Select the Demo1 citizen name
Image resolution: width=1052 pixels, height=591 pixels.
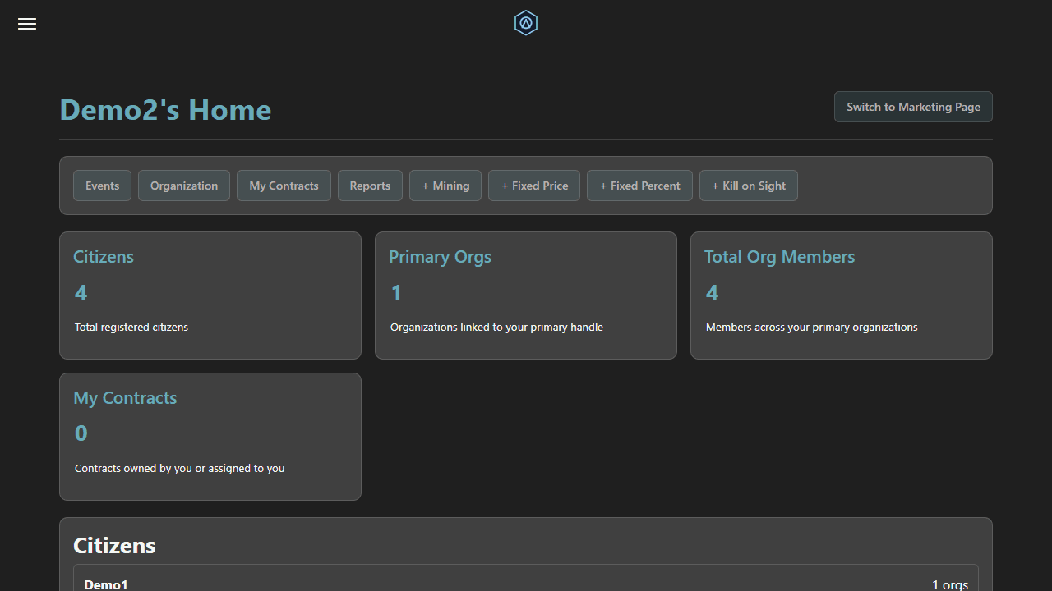pos(106,584)
